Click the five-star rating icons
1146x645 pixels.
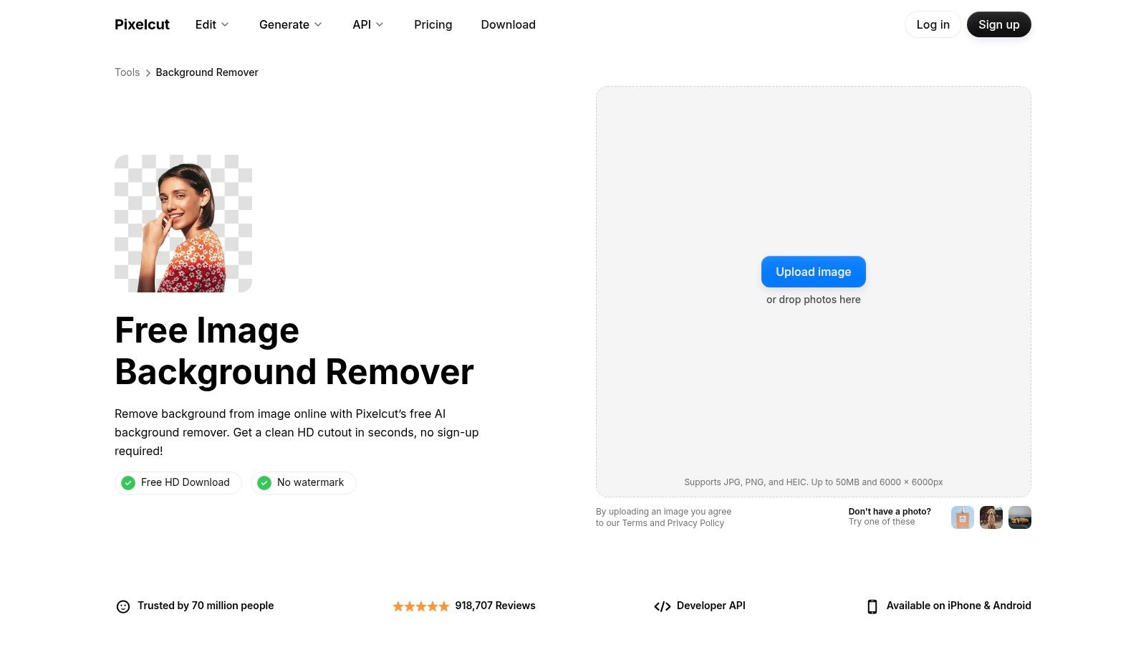tap(421, 606)
